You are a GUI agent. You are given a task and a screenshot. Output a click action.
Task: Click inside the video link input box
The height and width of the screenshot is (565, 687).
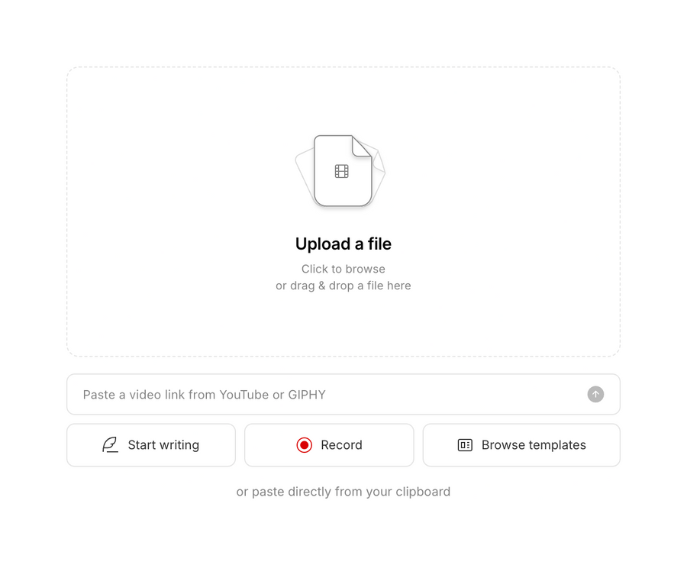pos(305,394)
